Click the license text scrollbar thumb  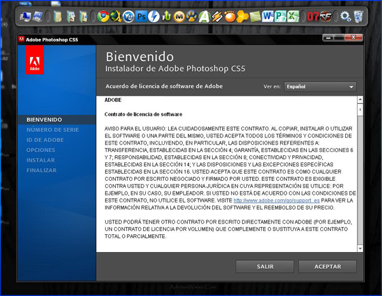point(360,109)
